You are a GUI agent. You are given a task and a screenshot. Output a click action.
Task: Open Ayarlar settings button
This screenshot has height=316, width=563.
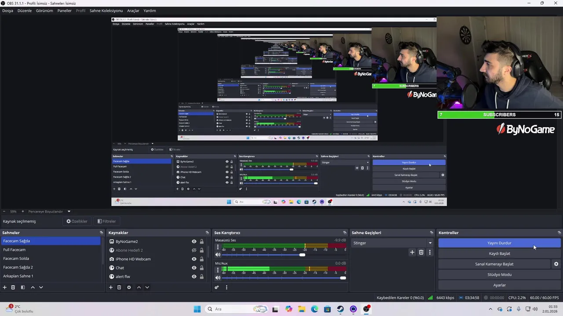pyautogui.click(x=499, y=285)
